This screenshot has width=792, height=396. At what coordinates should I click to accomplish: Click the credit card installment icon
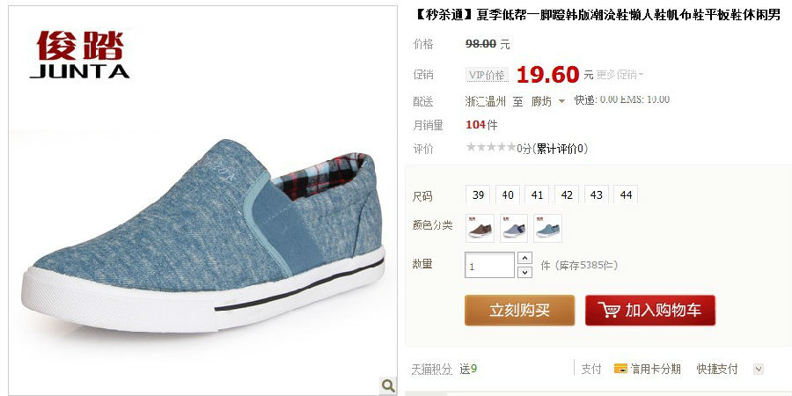(x=620, y=369)
